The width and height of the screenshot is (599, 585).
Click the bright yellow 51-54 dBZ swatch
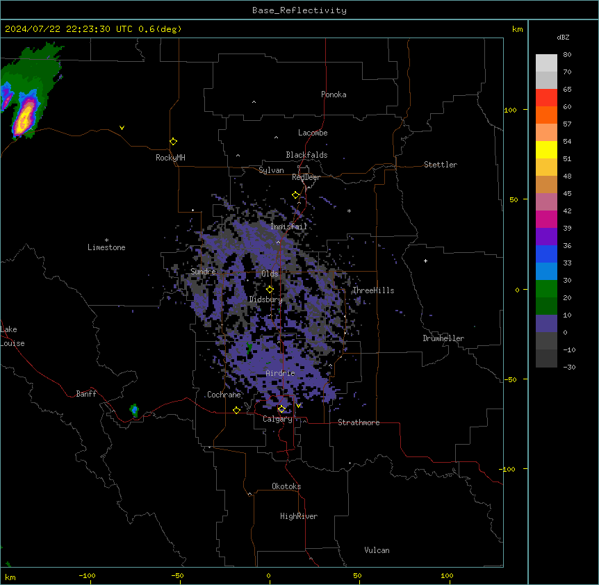click(x=546, y=149)
